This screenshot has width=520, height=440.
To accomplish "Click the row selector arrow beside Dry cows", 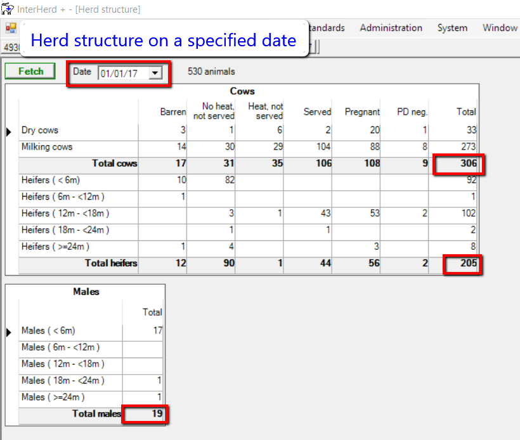I will tap(10, 131).
